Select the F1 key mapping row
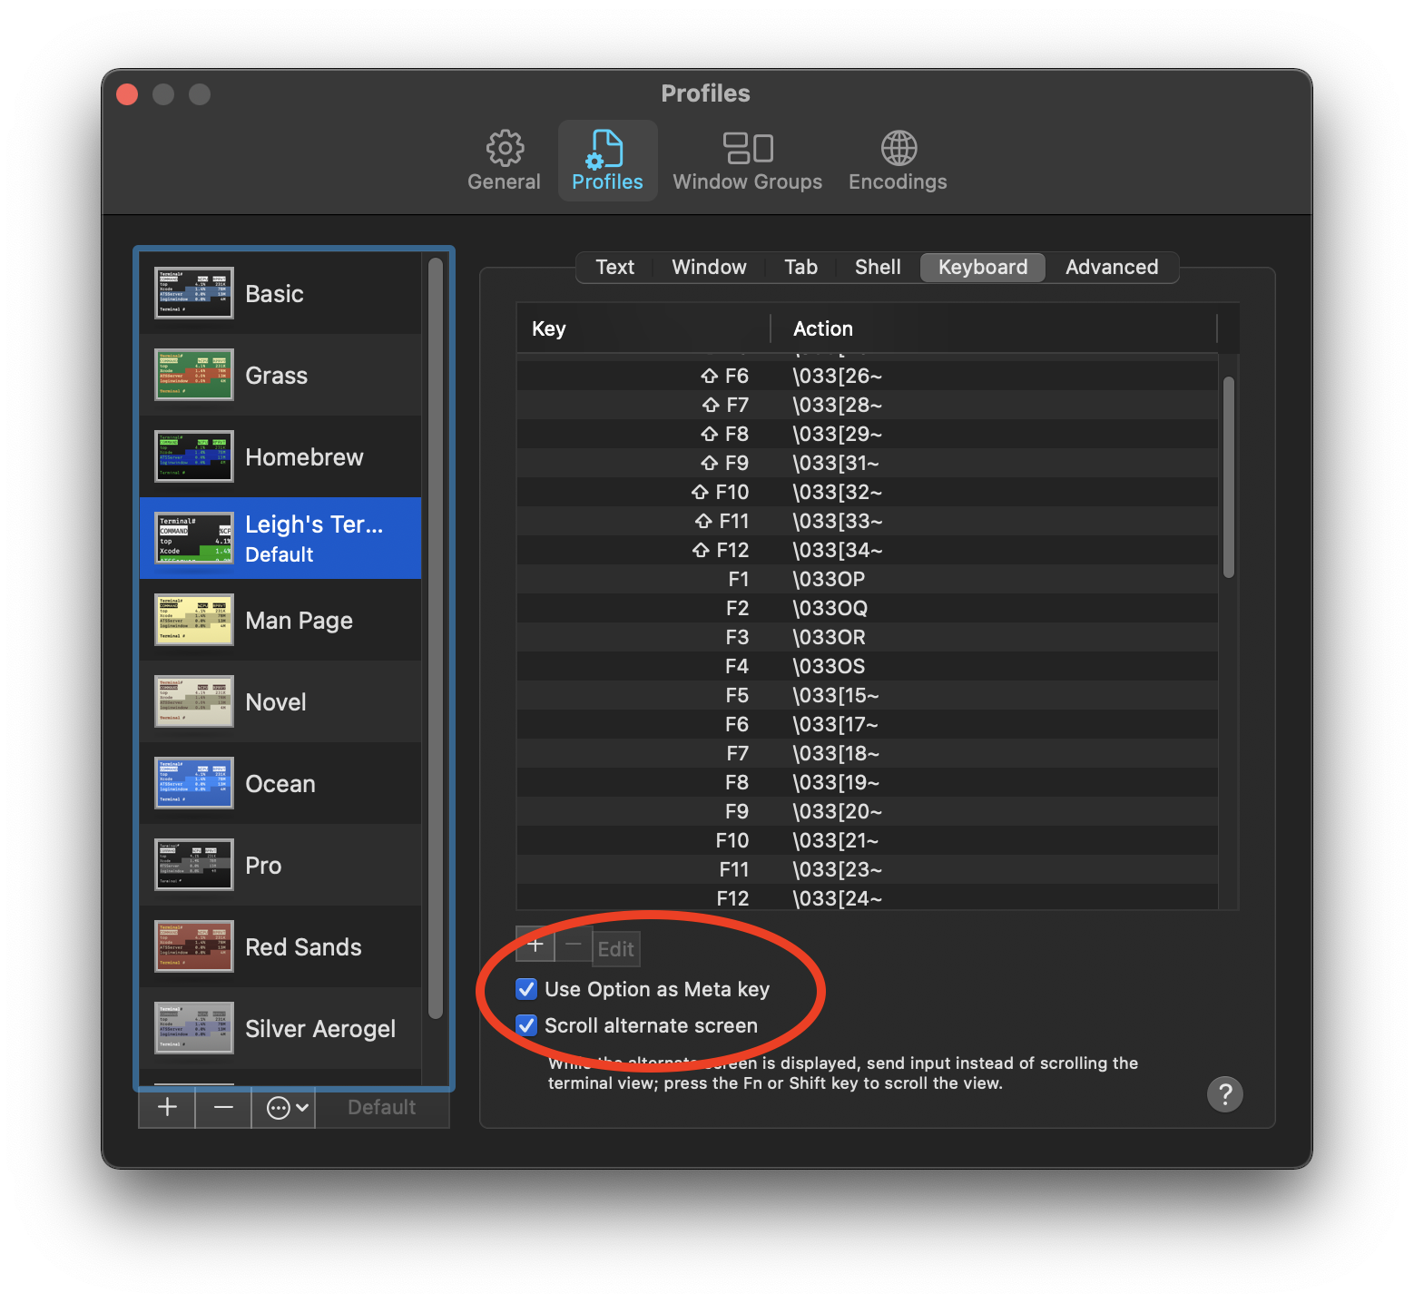 tap(868, 579)
